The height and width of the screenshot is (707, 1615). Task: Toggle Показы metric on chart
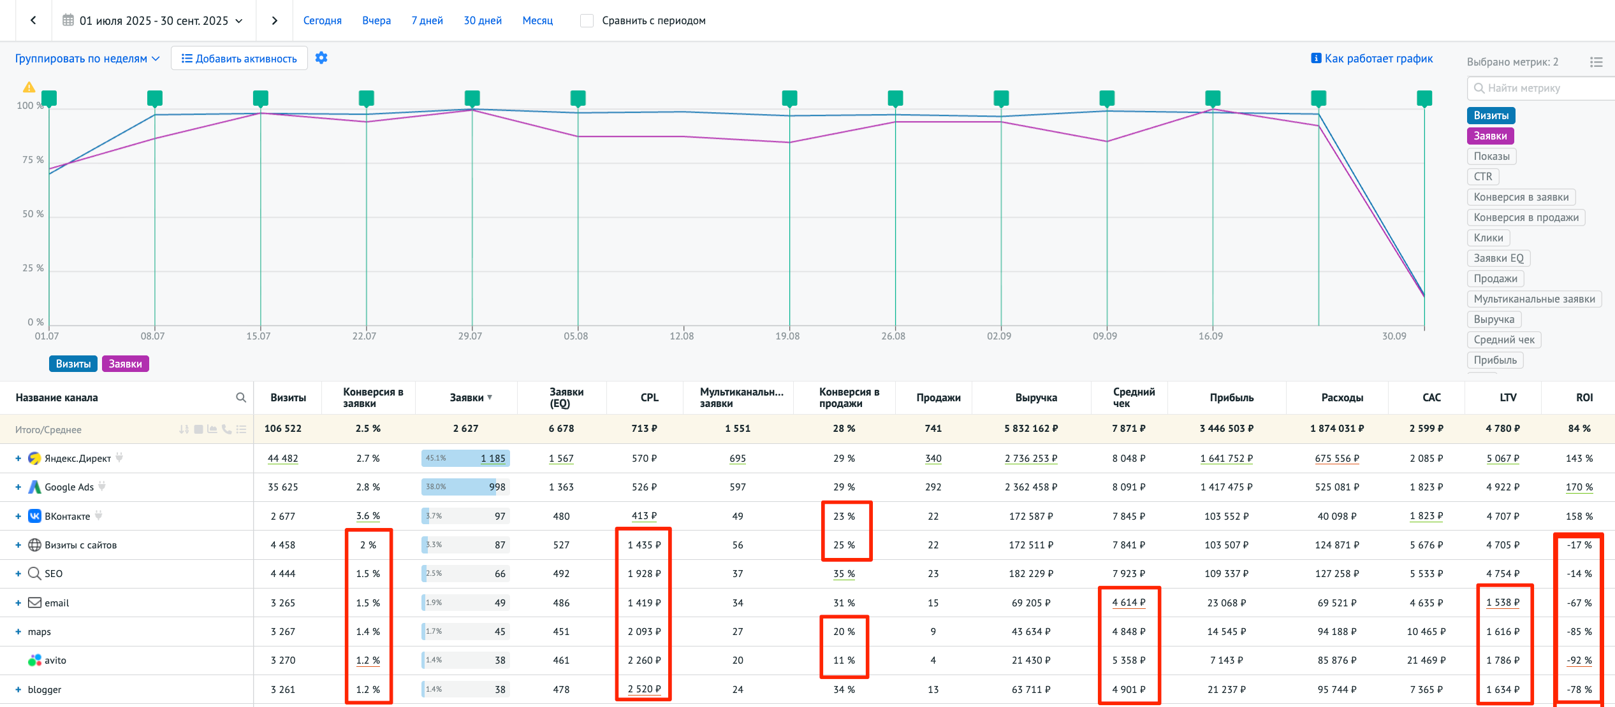pyautogui.click(x=1491, y=156)
